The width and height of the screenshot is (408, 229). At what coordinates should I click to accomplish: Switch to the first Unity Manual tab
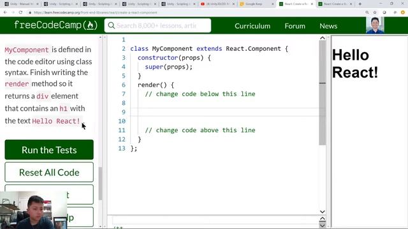[x=21, y=4]
